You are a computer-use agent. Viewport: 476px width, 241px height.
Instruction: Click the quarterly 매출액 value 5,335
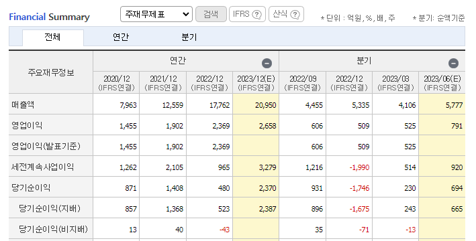pyautogui.click(x=361, y=105)
